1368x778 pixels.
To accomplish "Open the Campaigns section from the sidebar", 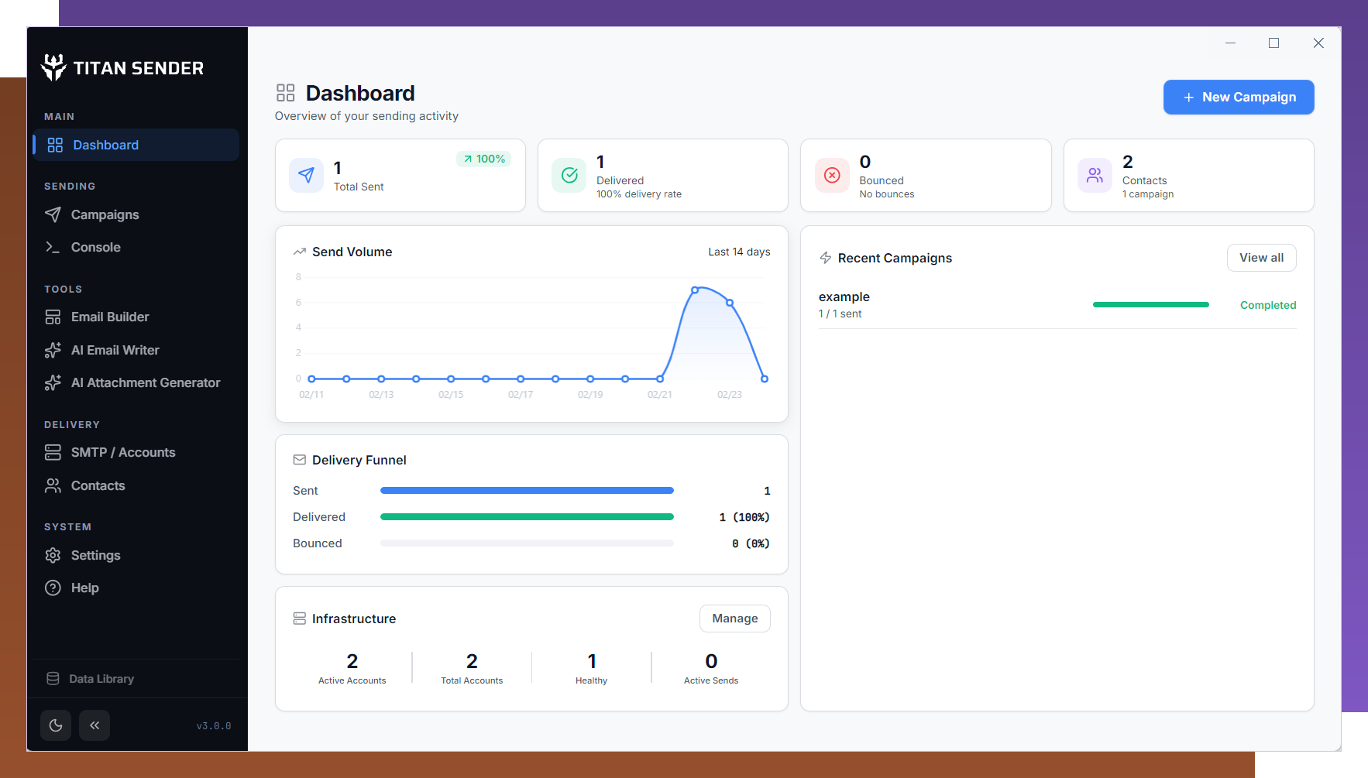I will 105,214.
